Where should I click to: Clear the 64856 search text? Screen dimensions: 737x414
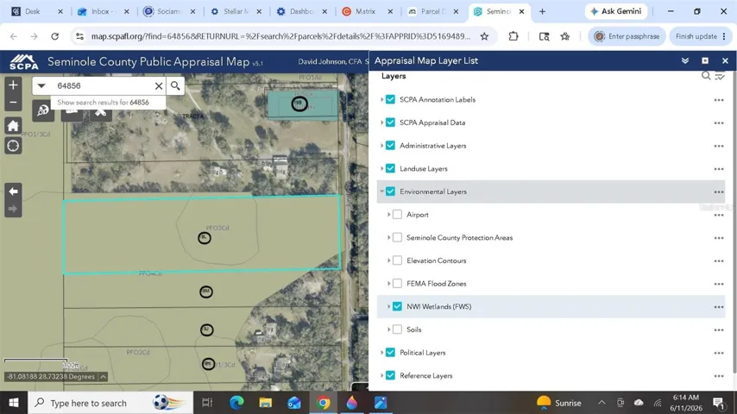tap(159, 85)
